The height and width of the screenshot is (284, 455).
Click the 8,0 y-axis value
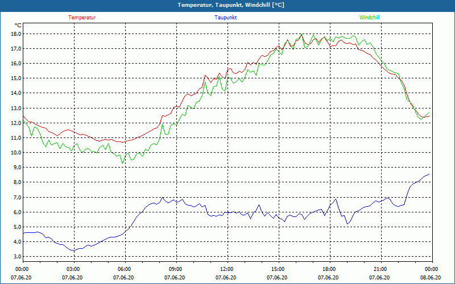[x=18, y=182]
